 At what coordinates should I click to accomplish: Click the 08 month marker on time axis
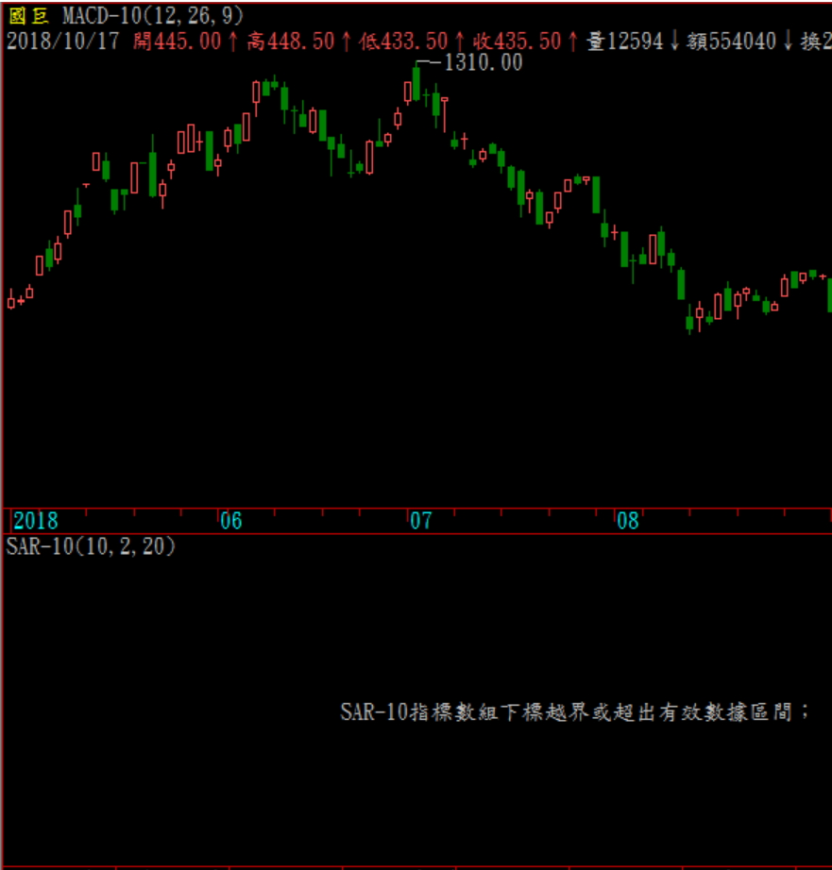tap(628, 521)
